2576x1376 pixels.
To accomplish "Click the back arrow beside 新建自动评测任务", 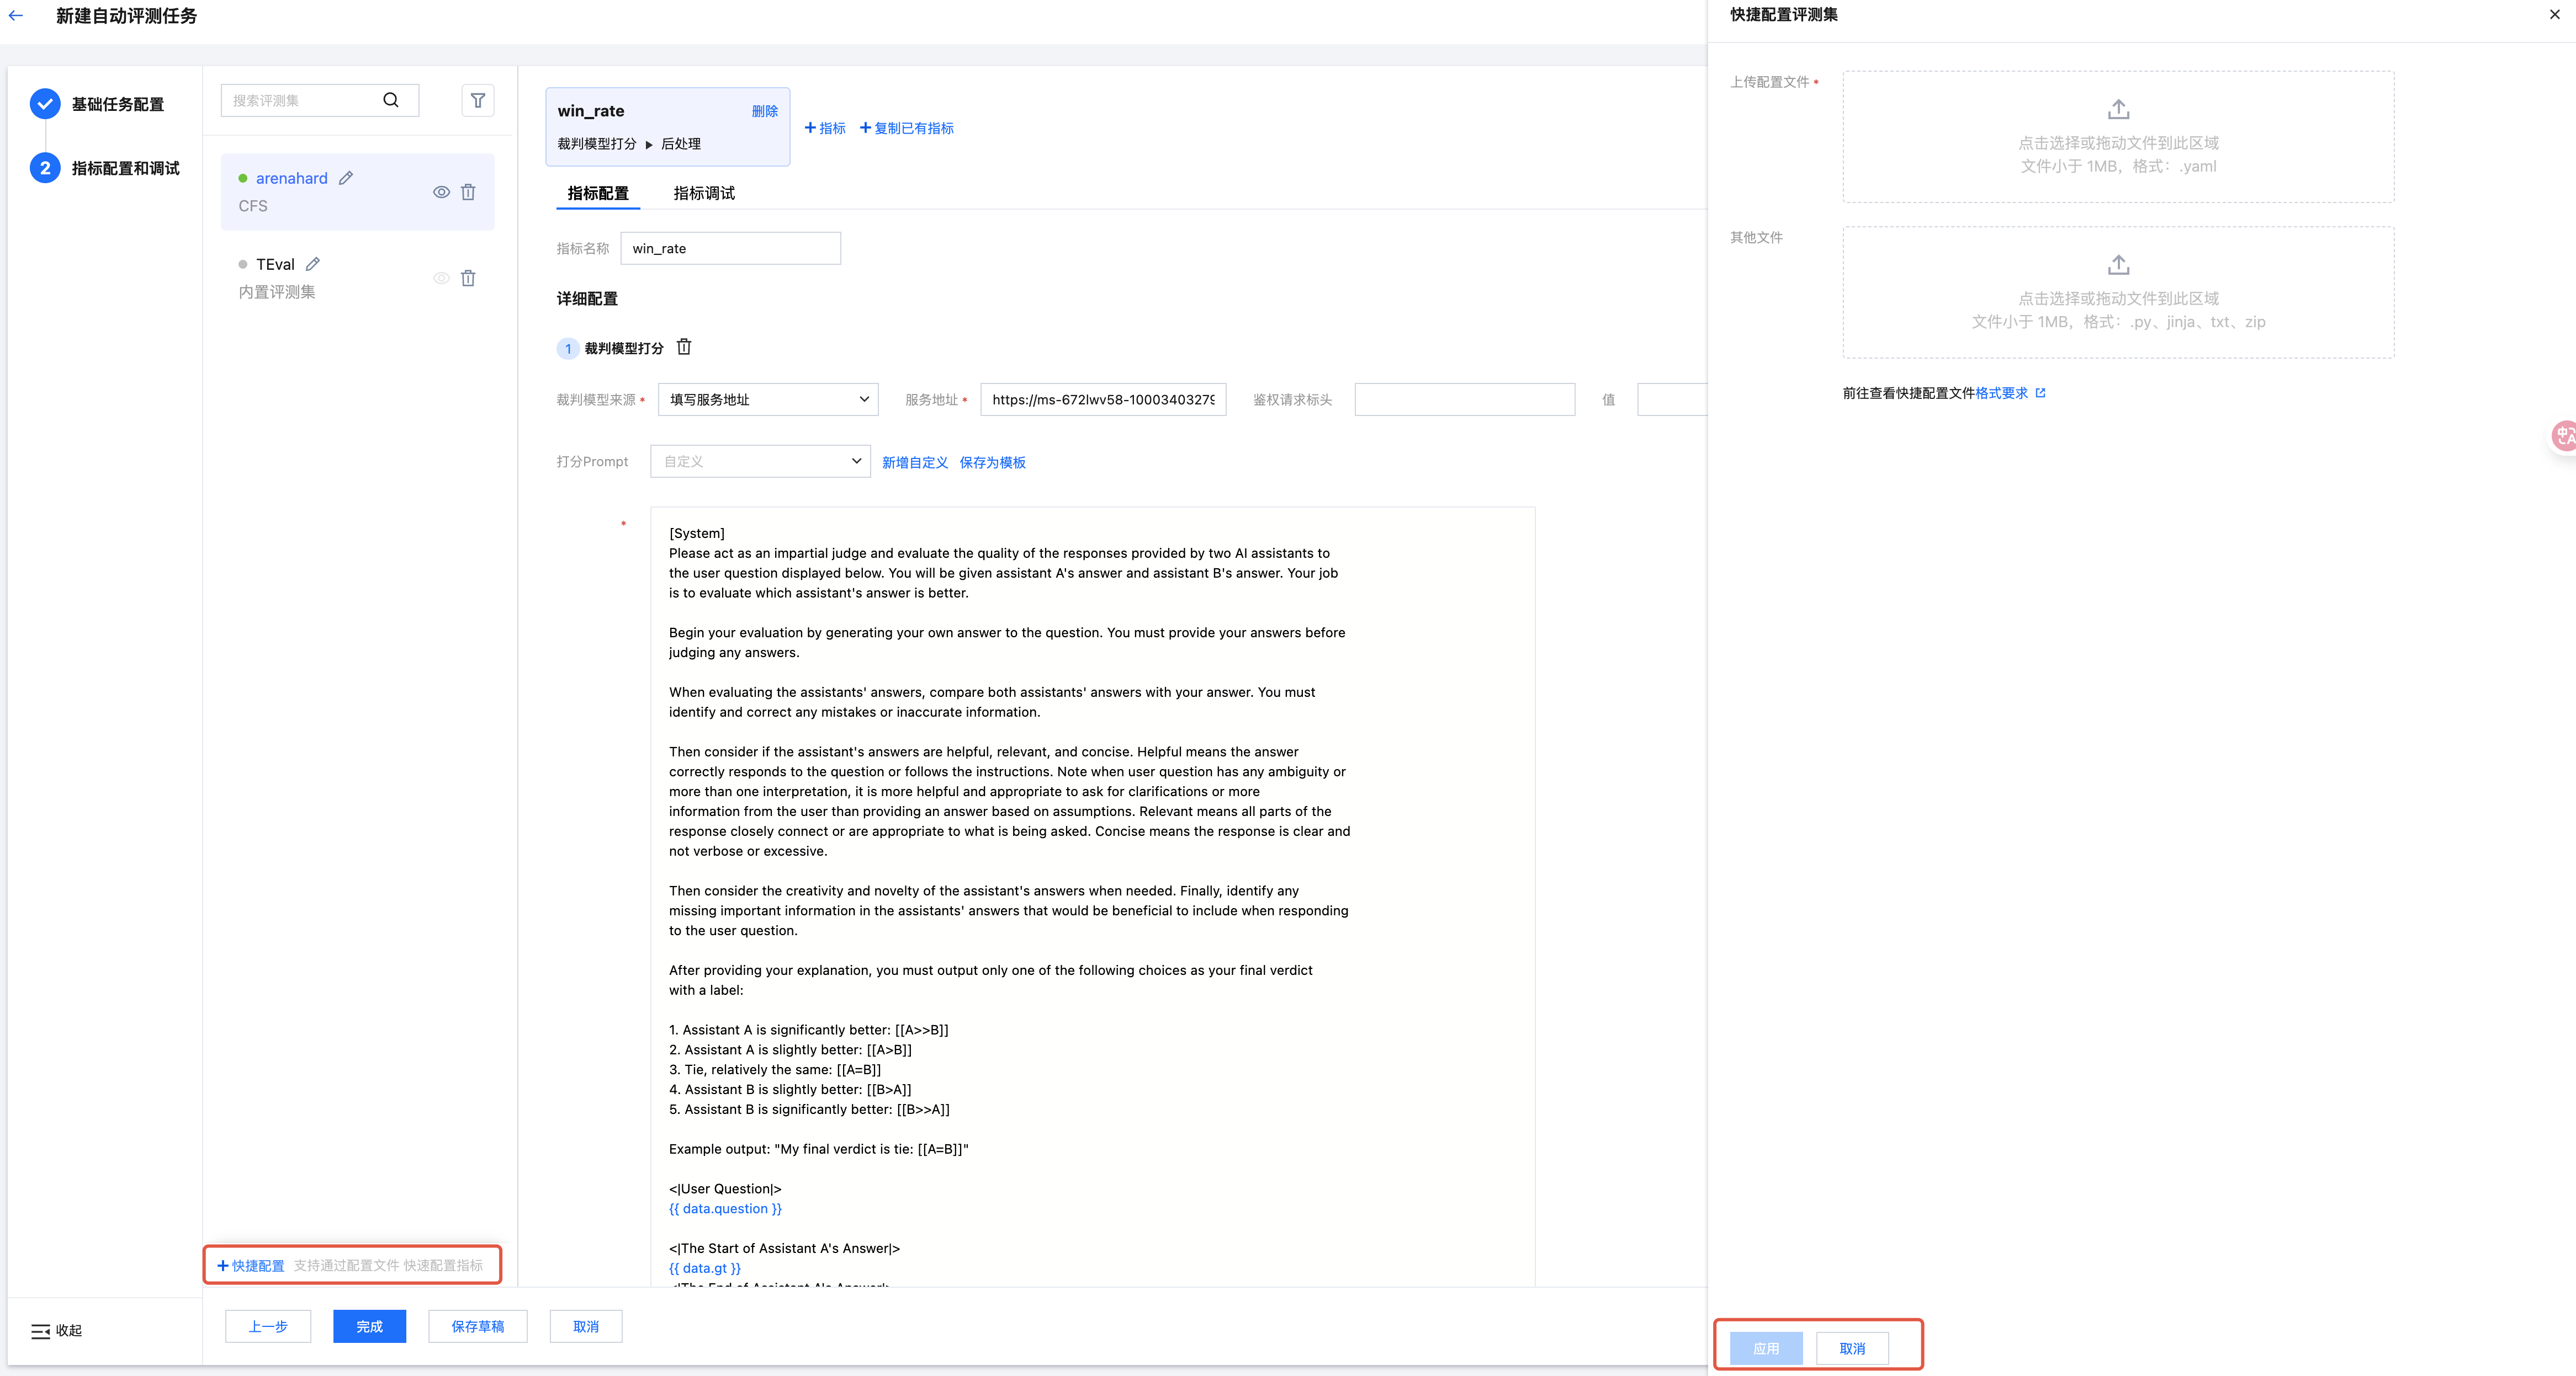I will [16, 15].
